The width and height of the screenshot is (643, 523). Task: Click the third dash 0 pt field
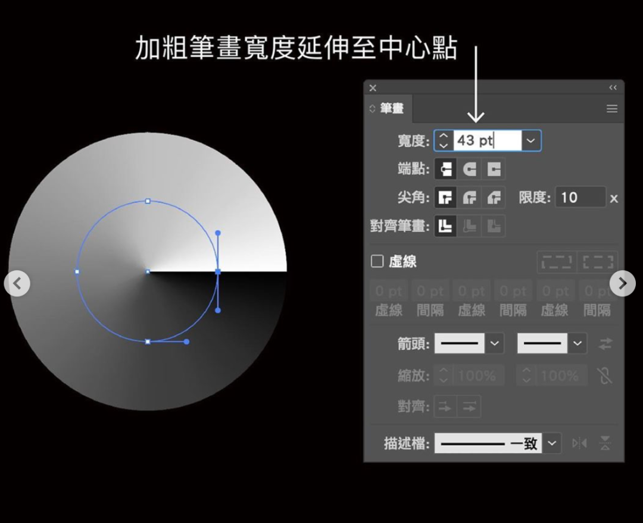click(x=555, y=291)
